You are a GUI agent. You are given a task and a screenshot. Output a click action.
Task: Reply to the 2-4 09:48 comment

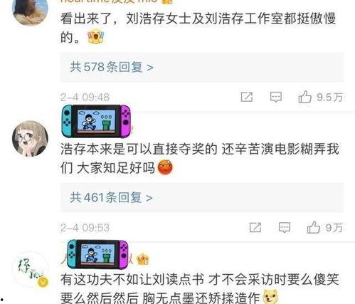coord(276,97)
